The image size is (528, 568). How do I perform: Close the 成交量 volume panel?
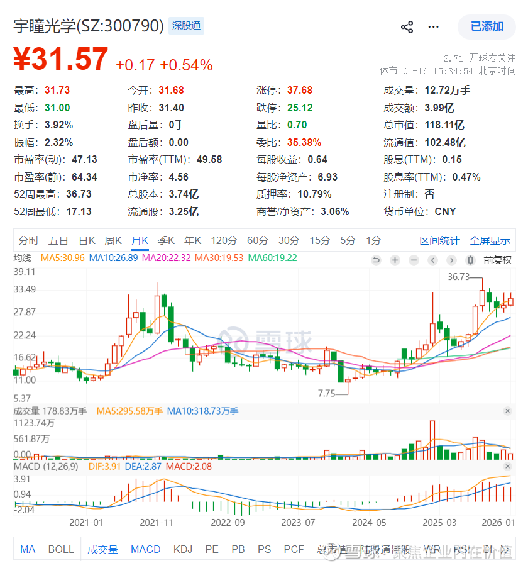pyautogui.click(x=507, y=411)
